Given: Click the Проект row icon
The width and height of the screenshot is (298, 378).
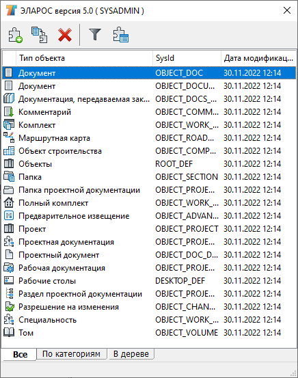Looking at the screenshot, I should click(x=9, y=229).
